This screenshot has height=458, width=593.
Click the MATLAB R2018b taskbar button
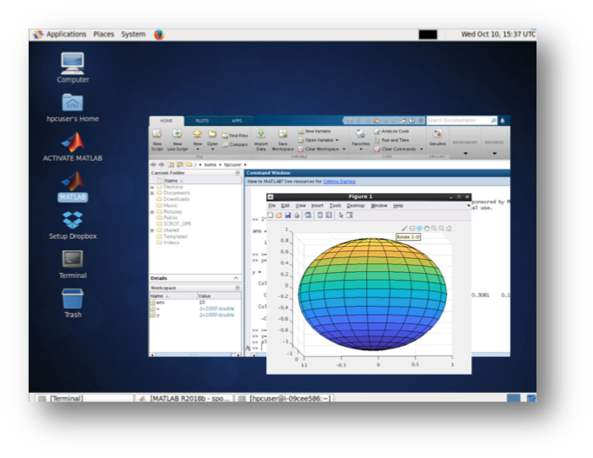coord(184,398)
